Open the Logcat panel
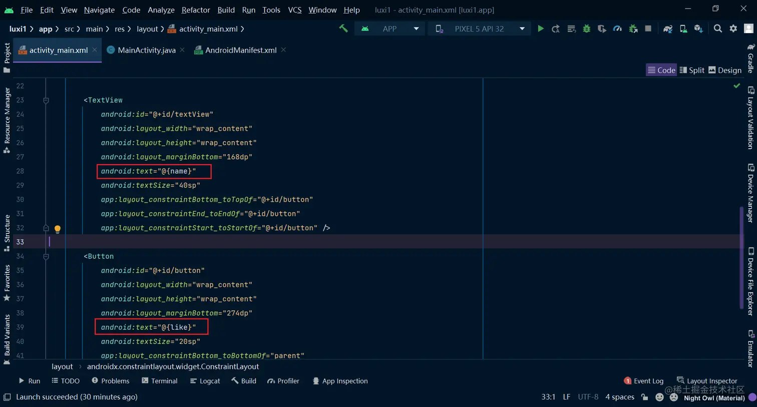Screen dimensions: 757x407 [x=205, y=381]
